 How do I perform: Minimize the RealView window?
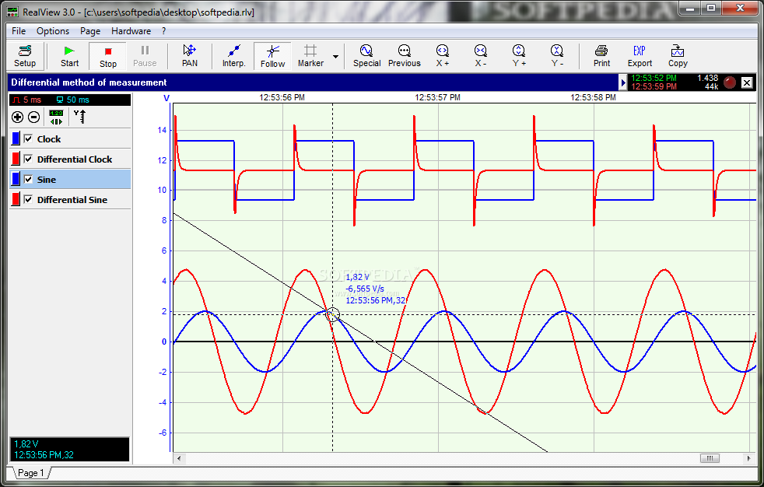point(690,9)
